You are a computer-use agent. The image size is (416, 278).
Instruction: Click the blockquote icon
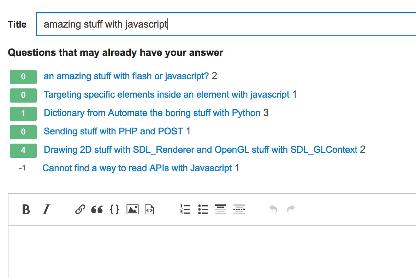click(98, 209)
